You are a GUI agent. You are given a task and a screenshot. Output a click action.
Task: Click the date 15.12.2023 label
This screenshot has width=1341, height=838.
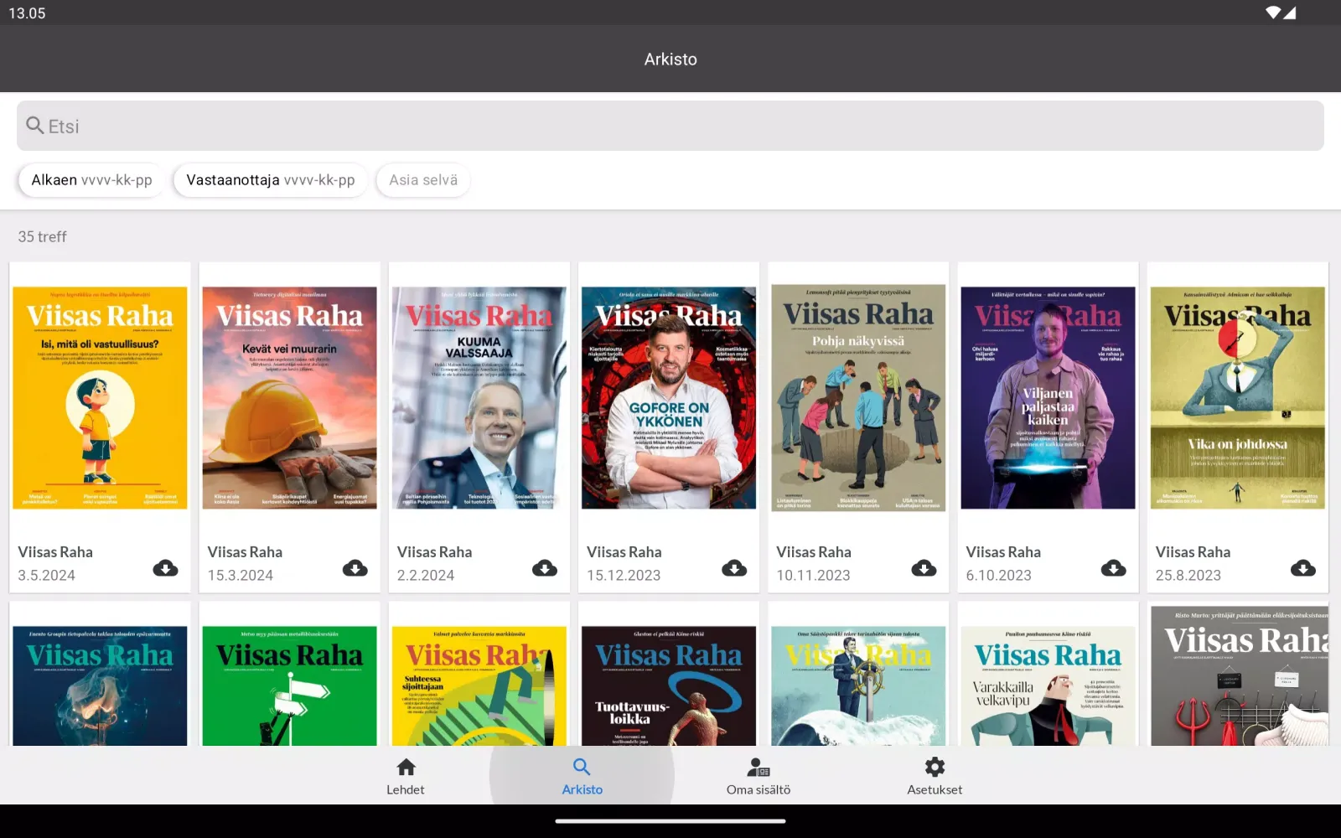[x=624, y=576]
